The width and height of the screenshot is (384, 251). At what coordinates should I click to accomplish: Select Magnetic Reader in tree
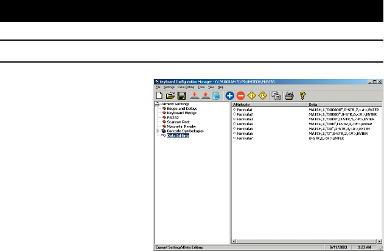pos(181,126)
